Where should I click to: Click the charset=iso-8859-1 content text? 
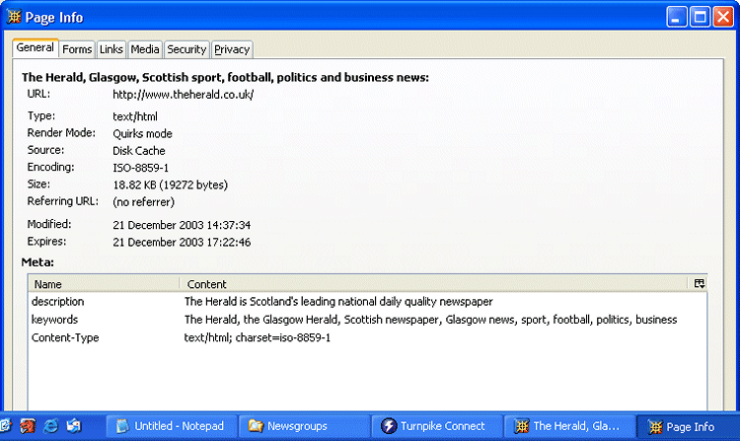pos(258,337)
